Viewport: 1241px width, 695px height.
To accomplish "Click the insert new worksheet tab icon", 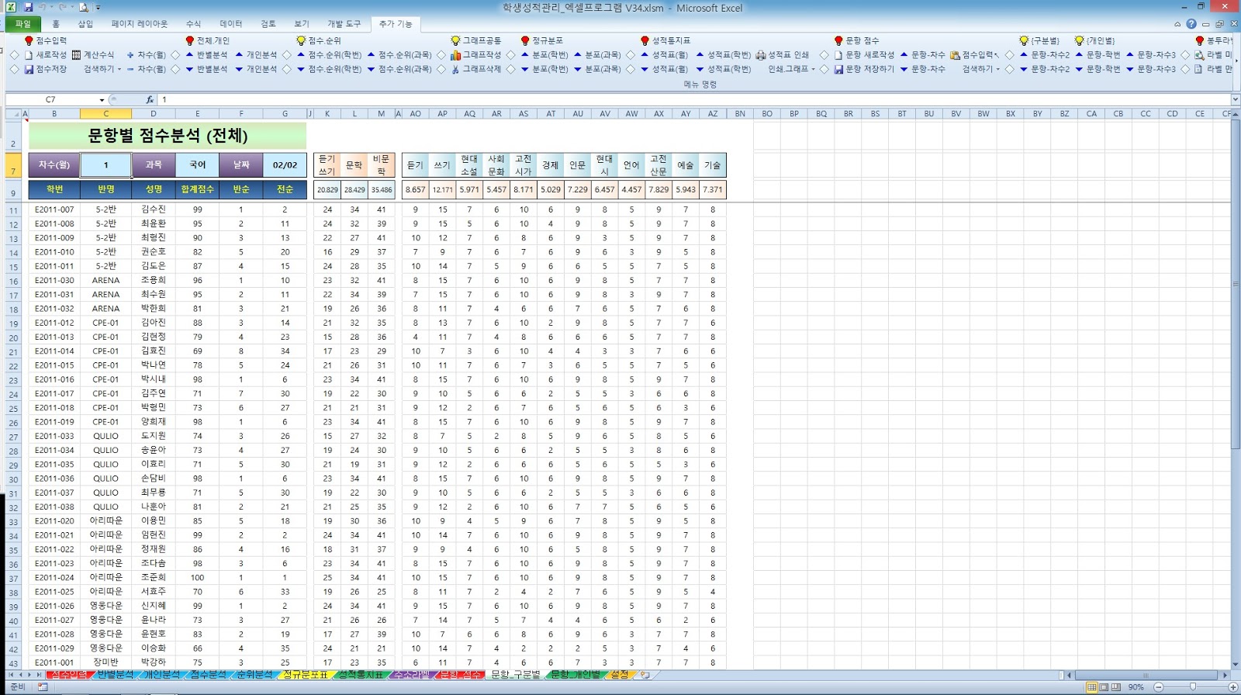I will pos(645,675).
